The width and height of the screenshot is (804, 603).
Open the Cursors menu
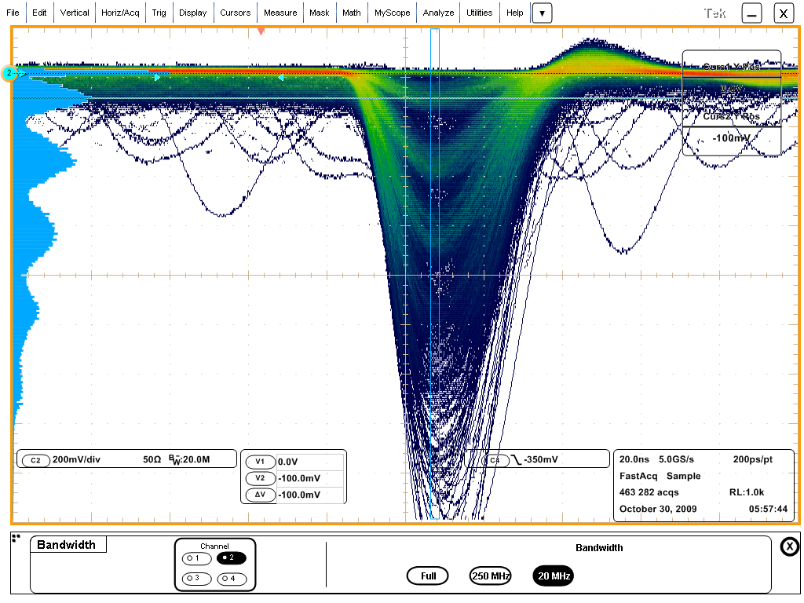[235, 13]
